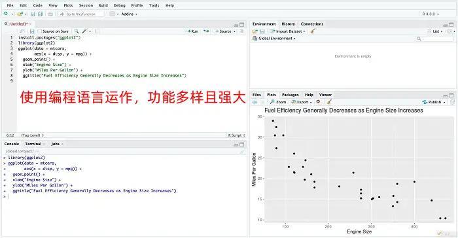The width and height of the screenshot is (458, 238).
Task: Switch to the Files tab
Action: click(256, 95)
